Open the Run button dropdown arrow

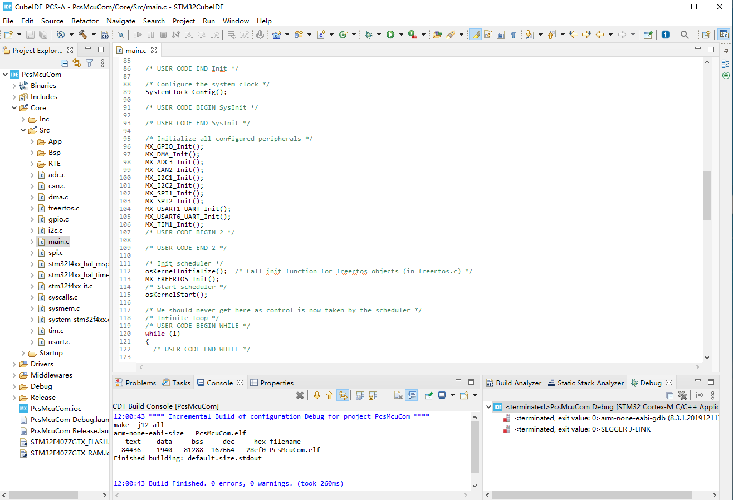coord(401,35)
